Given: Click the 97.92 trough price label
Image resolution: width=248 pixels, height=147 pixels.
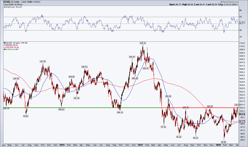Looking at the screenshot, I should point(163,127).
